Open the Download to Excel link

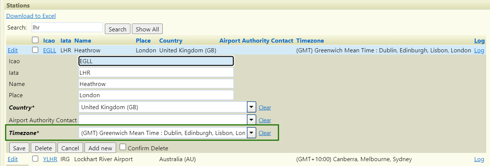tap(31, 16)
